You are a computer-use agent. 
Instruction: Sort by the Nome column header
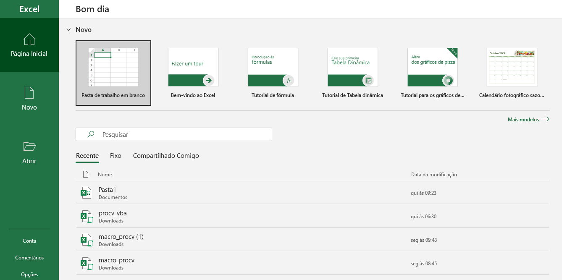point(105,175)
